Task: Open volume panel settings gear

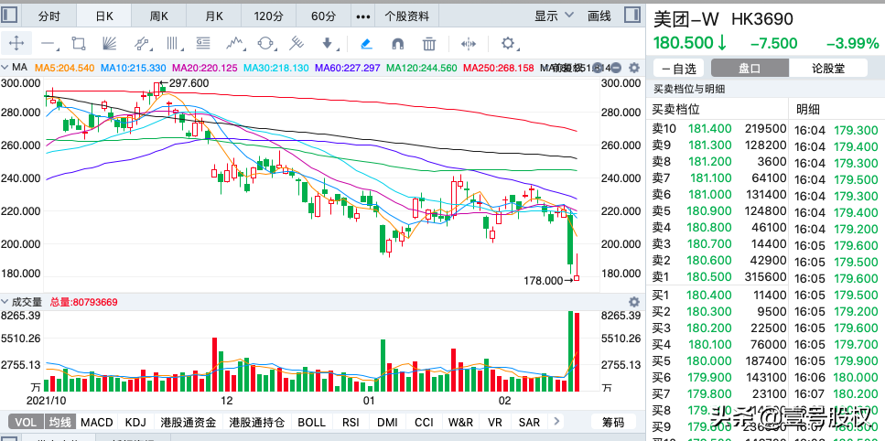Action: point(634,302)
